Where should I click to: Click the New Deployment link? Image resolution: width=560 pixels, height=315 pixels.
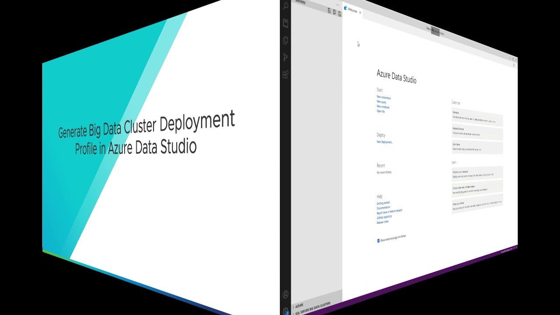point(385,142)
